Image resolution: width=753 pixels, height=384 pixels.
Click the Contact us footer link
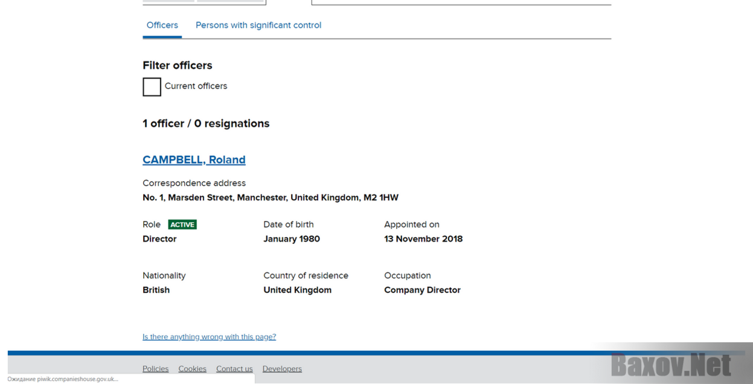tap(234, 369)
